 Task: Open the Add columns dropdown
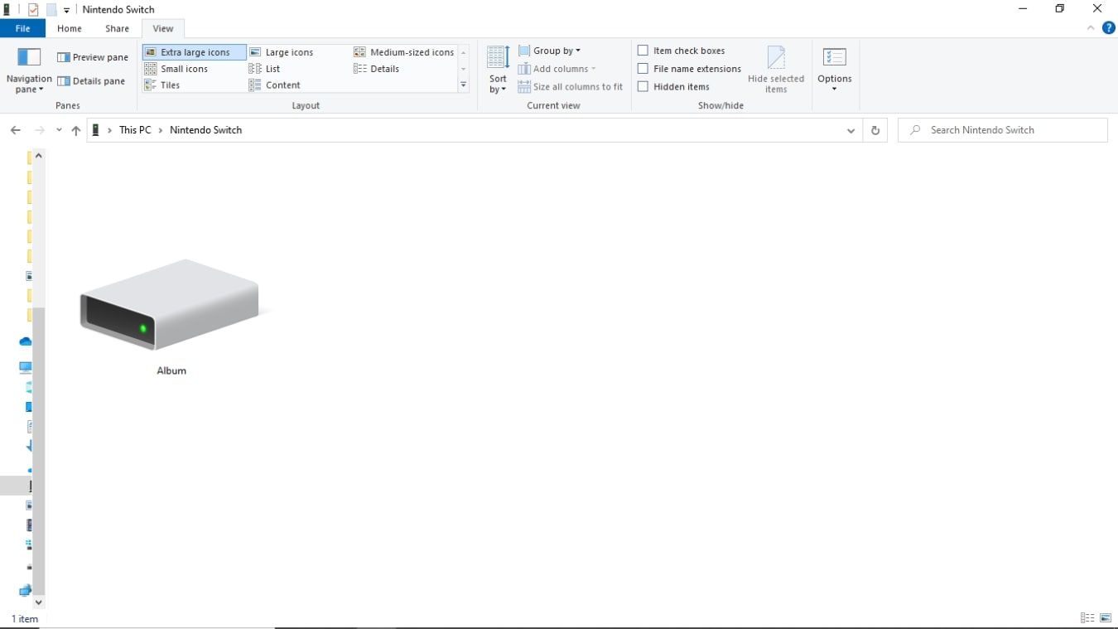point(557,69)
